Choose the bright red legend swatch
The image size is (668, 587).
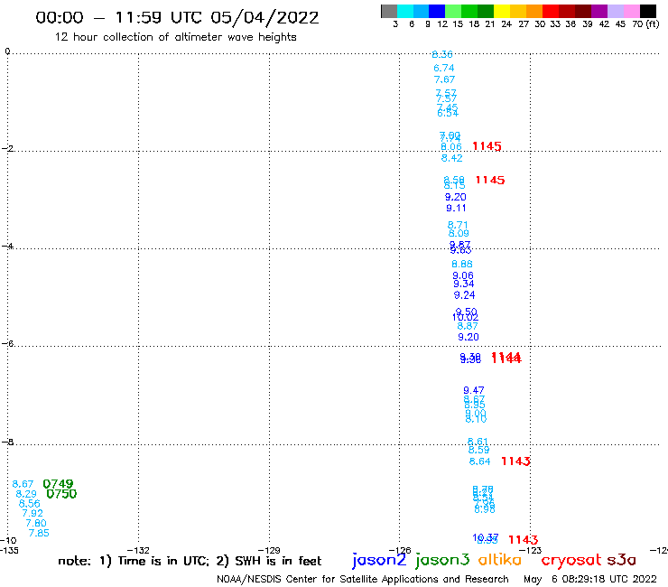tap(551, 11)
